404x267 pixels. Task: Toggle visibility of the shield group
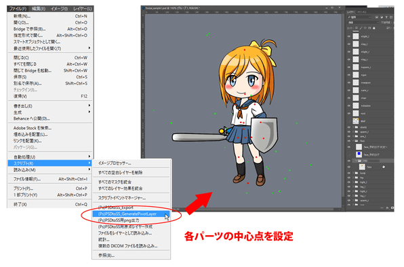click(349, 127)
